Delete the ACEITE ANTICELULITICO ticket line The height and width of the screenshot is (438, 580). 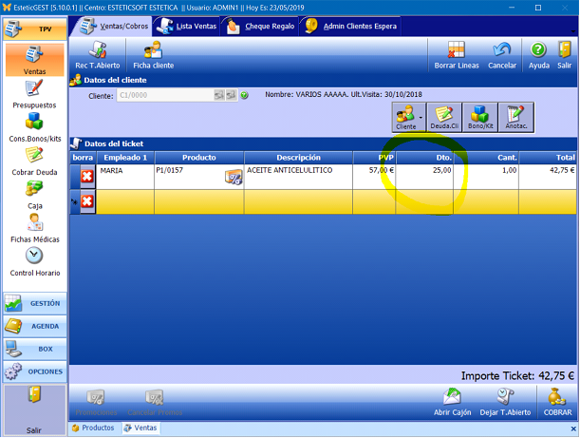tap(86, 177)
